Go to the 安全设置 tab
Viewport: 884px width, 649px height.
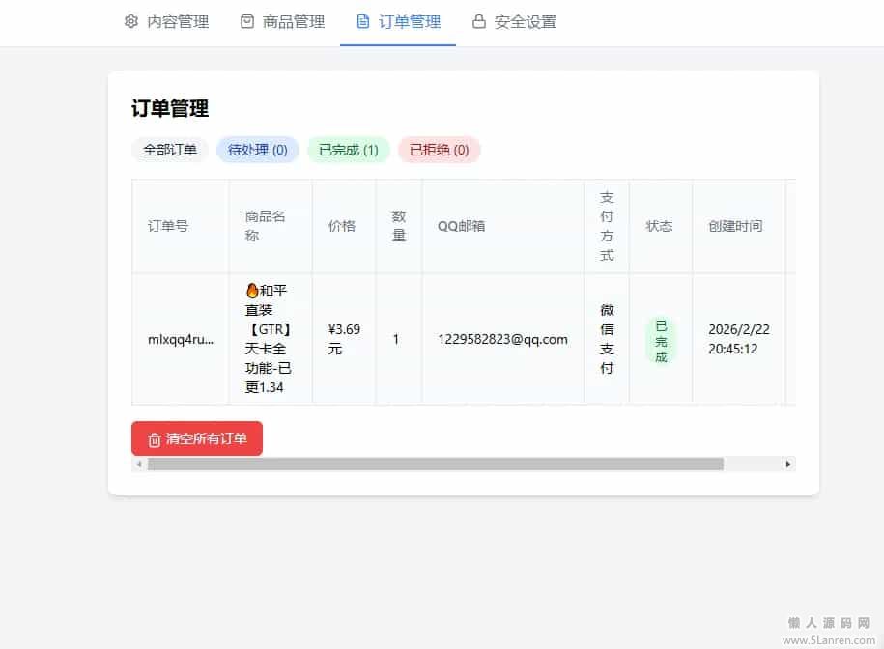pos(525,21)
